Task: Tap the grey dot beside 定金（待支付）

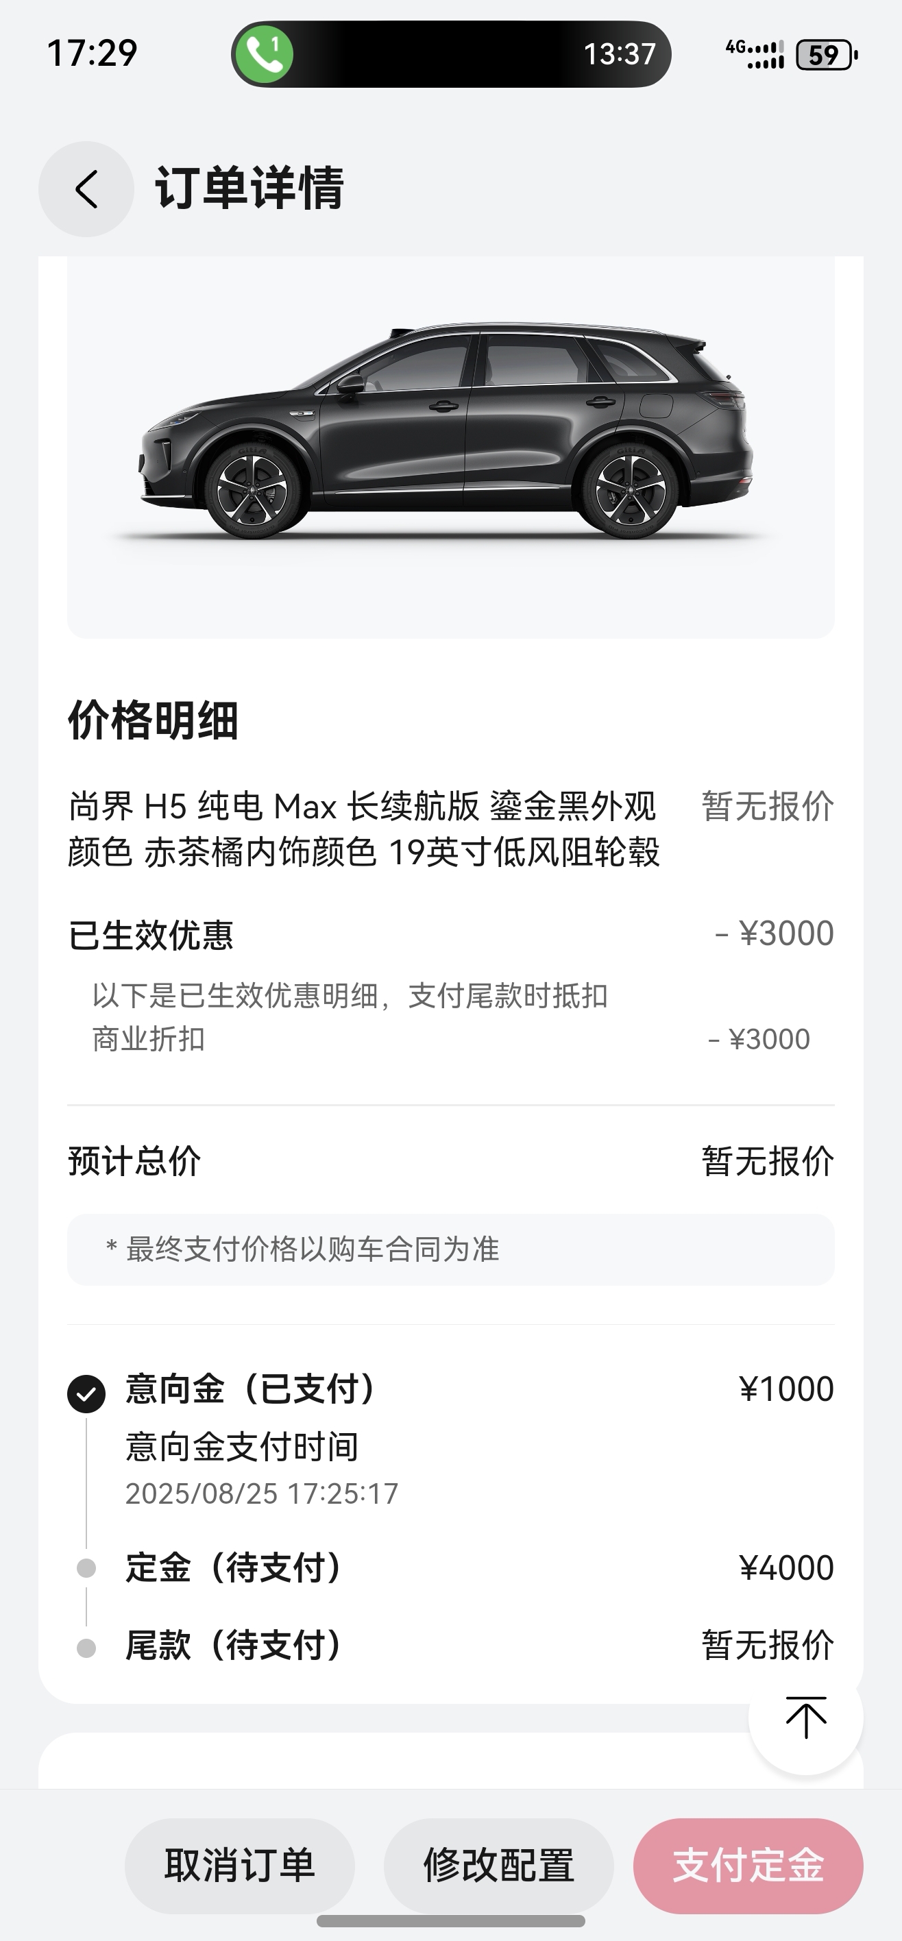Action: [86, 1568]
